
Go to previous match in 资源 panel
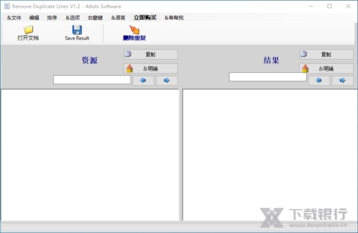tap(143, 80)
